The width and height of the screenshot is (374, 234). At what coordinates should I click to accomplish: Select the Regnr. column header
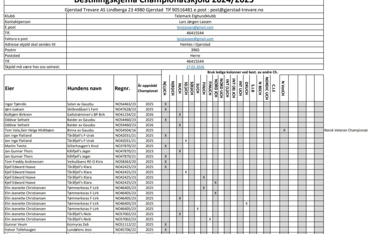tap(123, 88)
